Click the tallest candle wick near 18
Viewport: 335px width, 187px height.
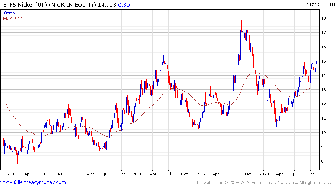point(242,26)
